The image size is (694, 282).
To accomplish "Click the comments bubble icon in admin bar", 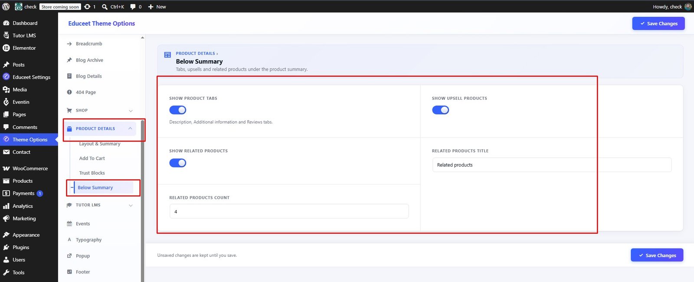I will click(x=133, y=7).
